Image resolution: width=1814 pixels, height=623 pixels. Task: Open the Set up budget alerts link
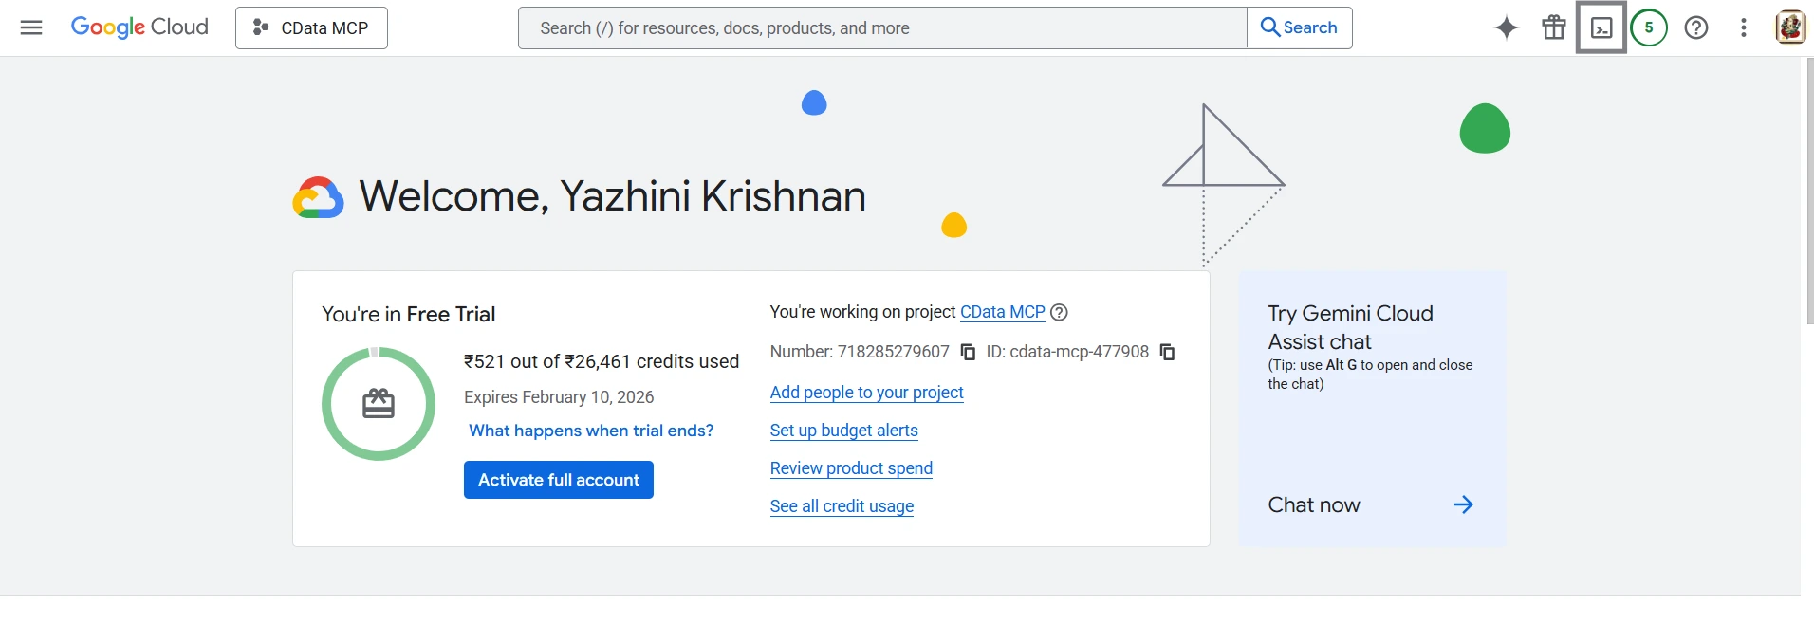coord(843,431)
